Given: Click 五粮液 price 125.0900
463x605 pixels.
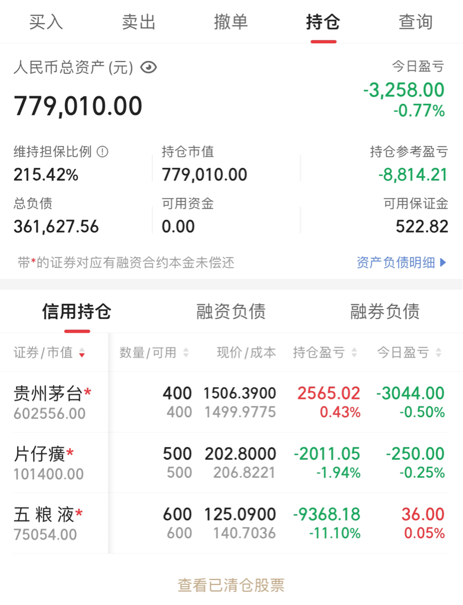Looking at the screenshot, I should (x=240, y=515).
